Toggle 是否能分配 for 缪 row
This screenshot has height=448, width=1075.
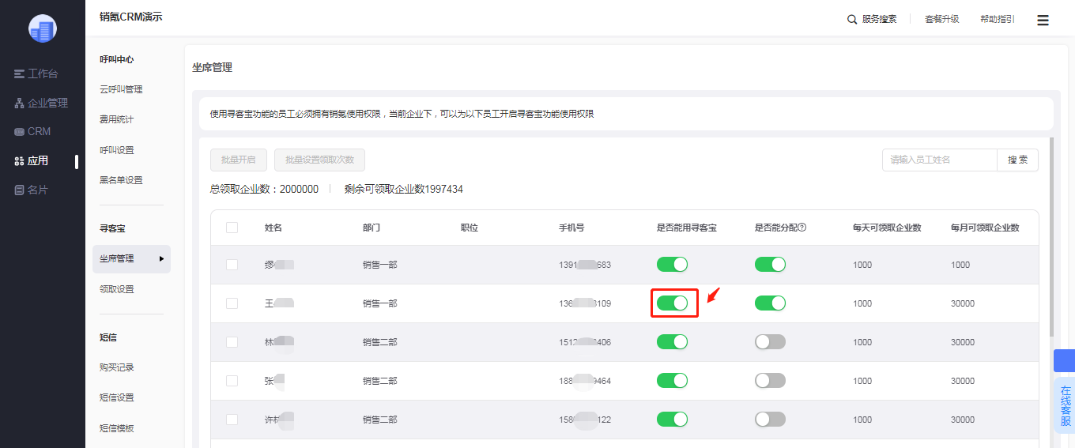[770, 265]
